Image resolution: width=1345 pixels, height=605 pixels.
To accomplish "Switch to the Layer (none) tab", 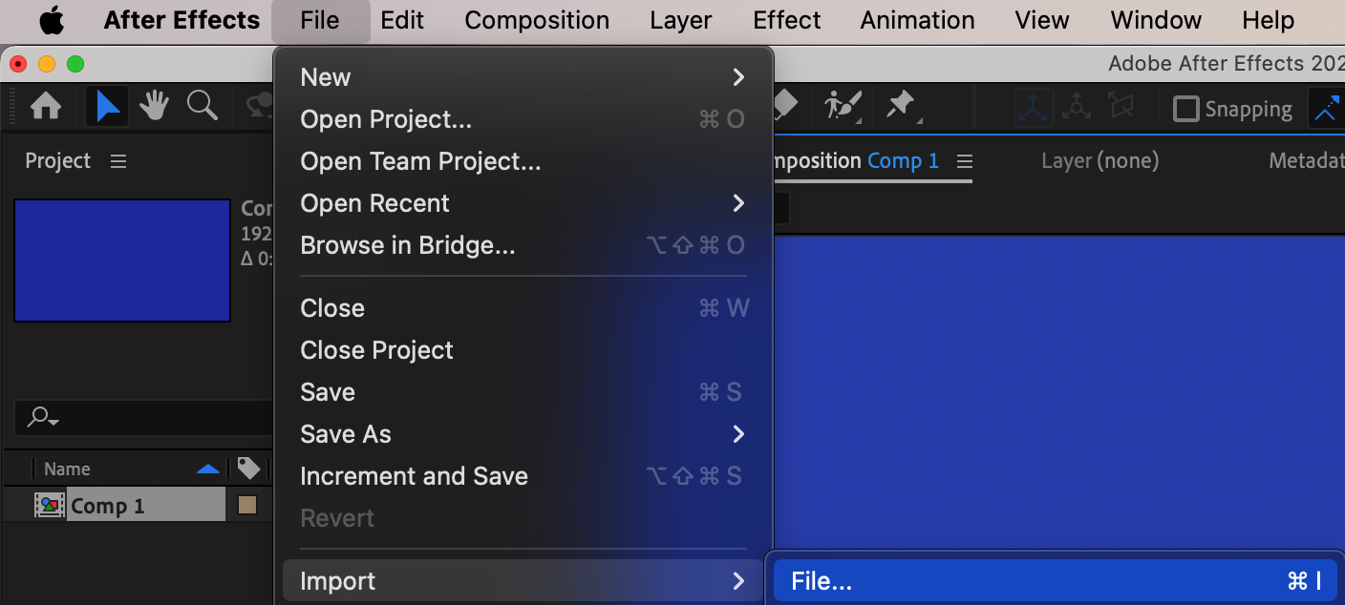I will pyautogui.click(x=1099, y=161).
